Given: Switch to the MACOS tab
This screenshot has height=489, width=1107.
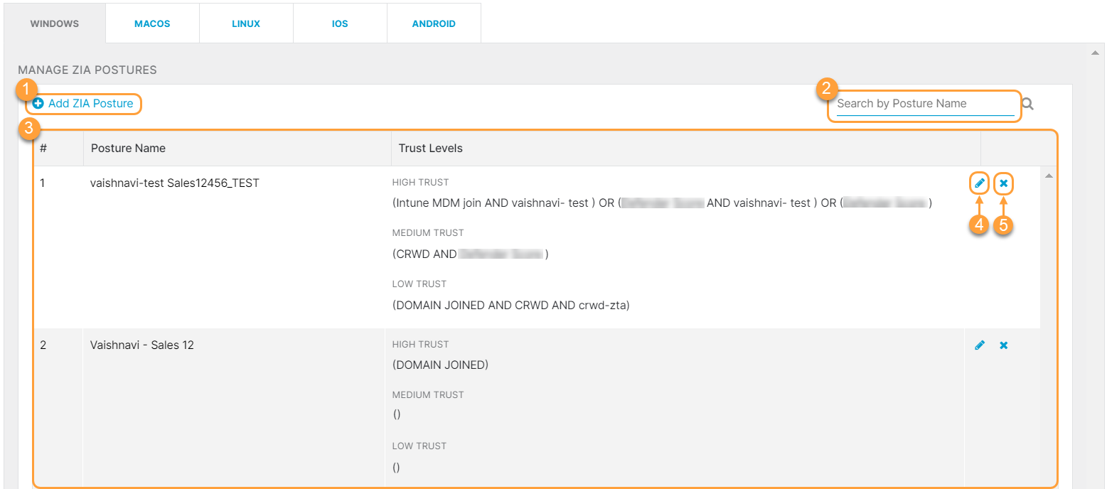Looking at the screenshot, I should (151, 23).
